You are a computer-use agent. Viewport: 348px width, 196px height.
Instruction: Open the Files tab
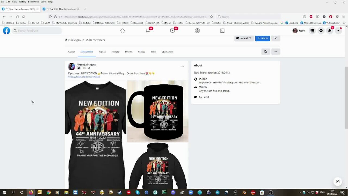click(153, 52)
